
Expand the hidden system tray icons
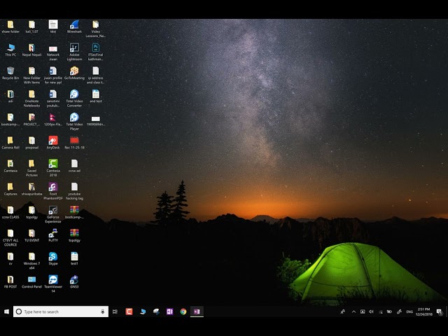[x=353, y=311]
